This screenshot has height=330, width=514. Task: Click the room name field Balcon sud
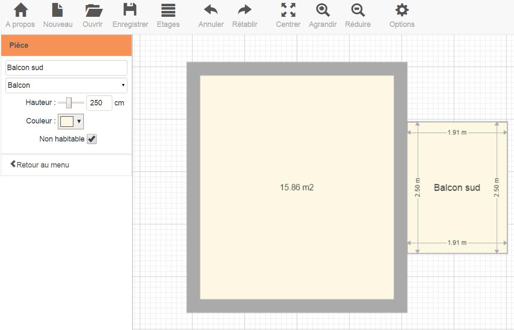point(66,68)
